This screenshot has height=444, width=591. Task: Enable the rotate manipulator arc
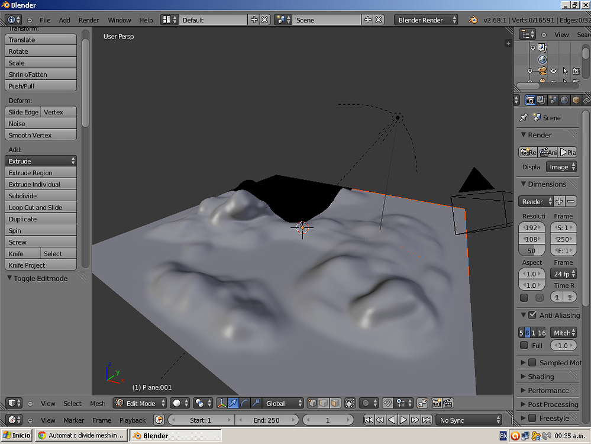(x=244, y=403)
